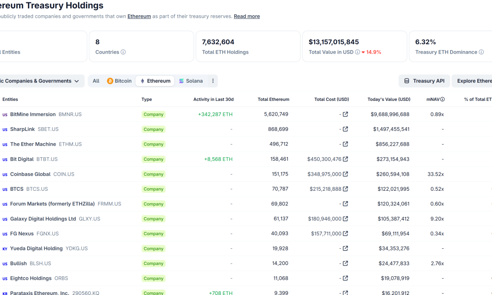Click the 5,620,749 total Ethereum value
The height and width of the screenshot is (295, 492).
click(x=276, y=114)
